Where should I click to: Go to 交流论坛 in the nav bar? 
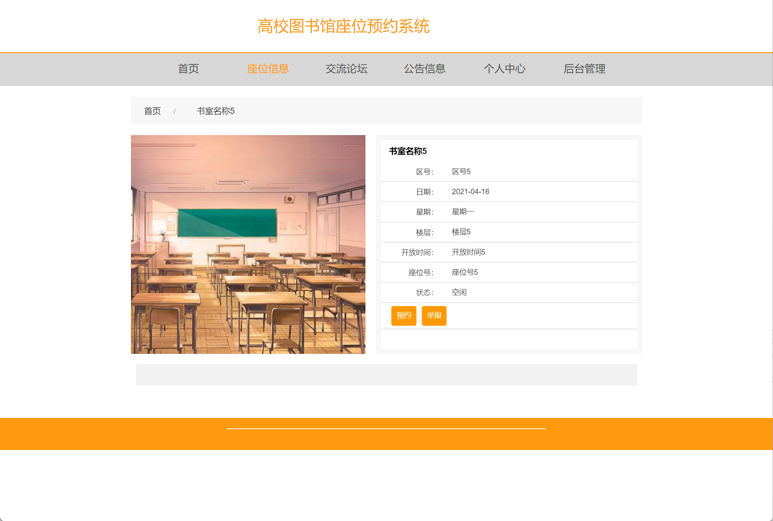coord(346,69)
